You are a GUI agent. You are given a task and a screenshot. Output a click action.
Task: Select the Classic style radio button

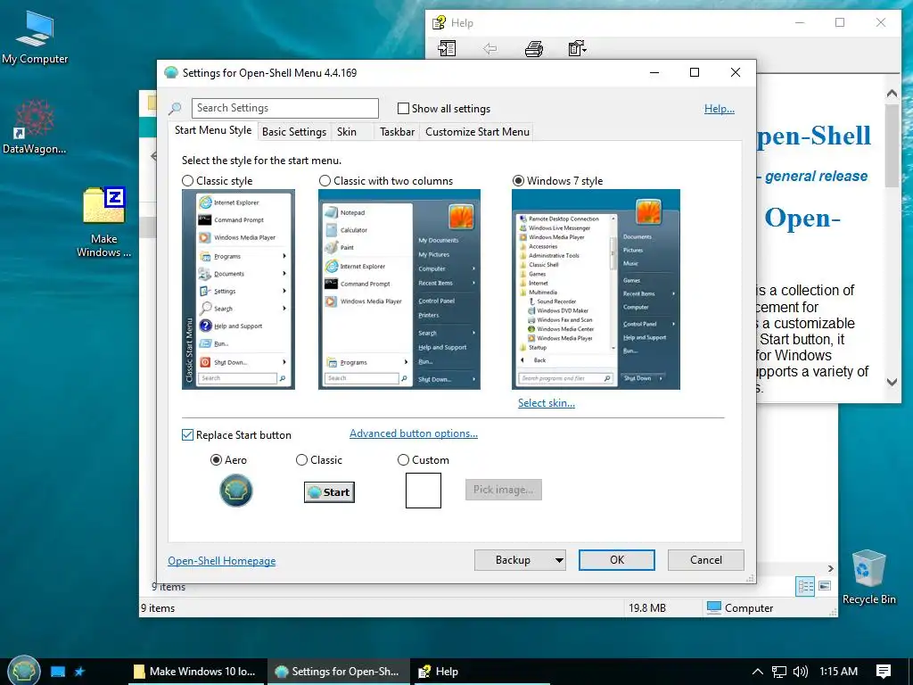[187, 180]
